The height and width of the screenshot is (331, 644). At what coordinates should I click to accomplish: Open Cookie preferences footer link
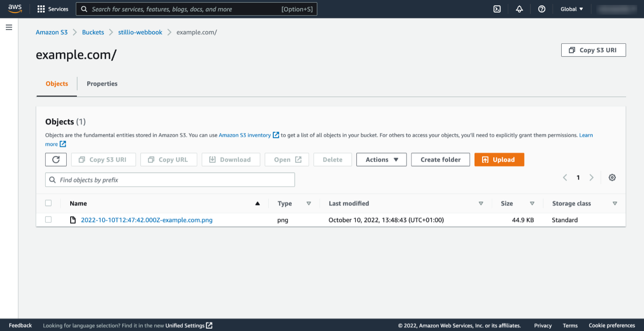point(612,325)
